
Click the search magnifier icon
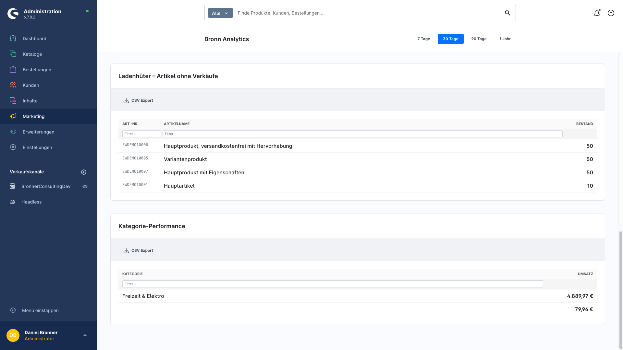pos(507,13)
